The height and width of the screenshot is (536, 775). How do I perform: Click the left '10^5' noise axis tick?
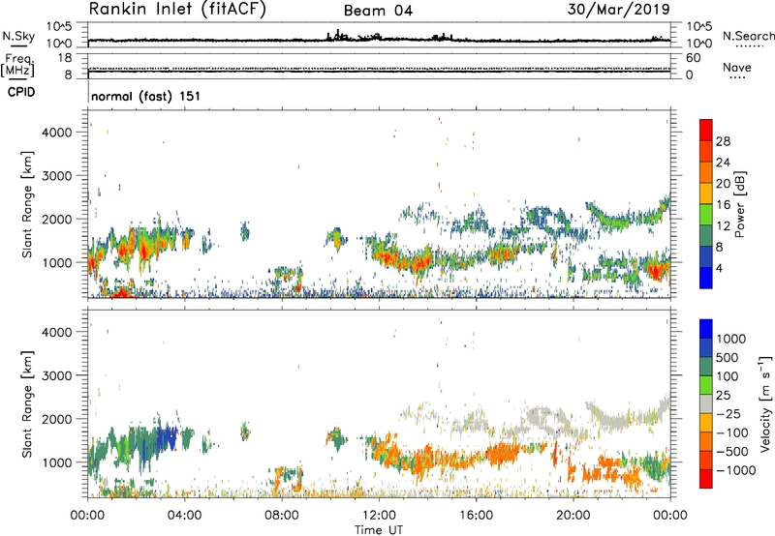(60, 26)
